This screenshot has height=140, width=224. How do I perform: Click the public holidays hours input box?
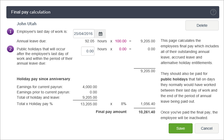coord(88,51)
